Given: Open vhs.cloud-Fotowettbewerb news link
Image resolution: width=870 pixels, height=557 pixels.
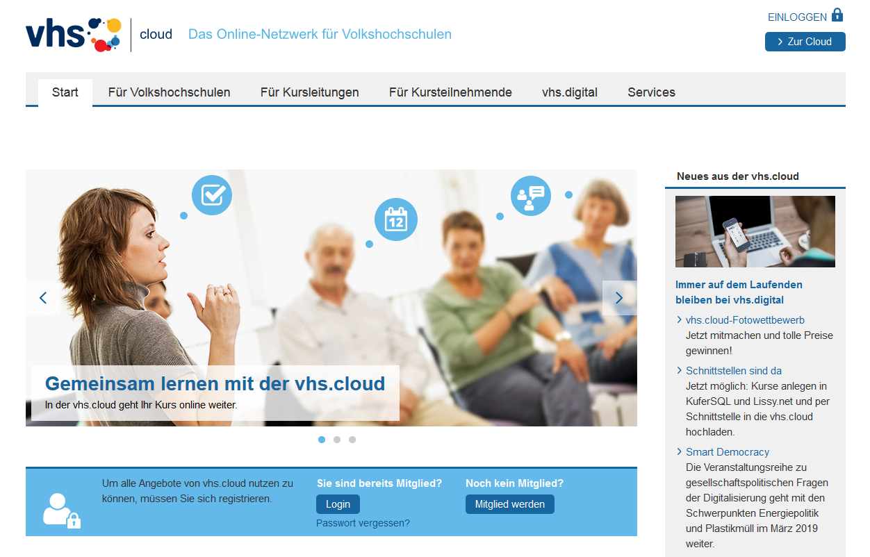Looking at the screenshot, I should click(745, 320).
